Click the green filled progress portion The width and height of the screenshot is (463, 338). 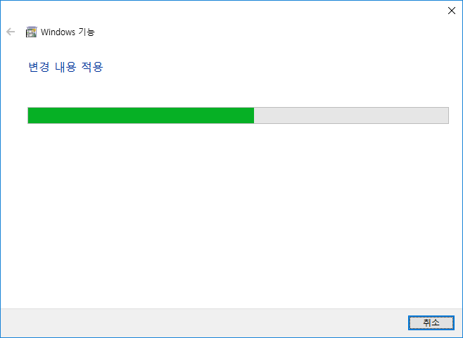(x=141, y=115)
